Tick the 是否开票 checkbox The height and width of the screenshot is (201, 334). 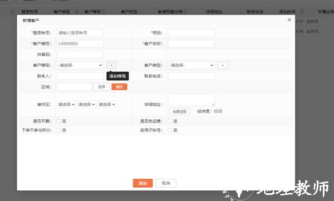[59, 121]
